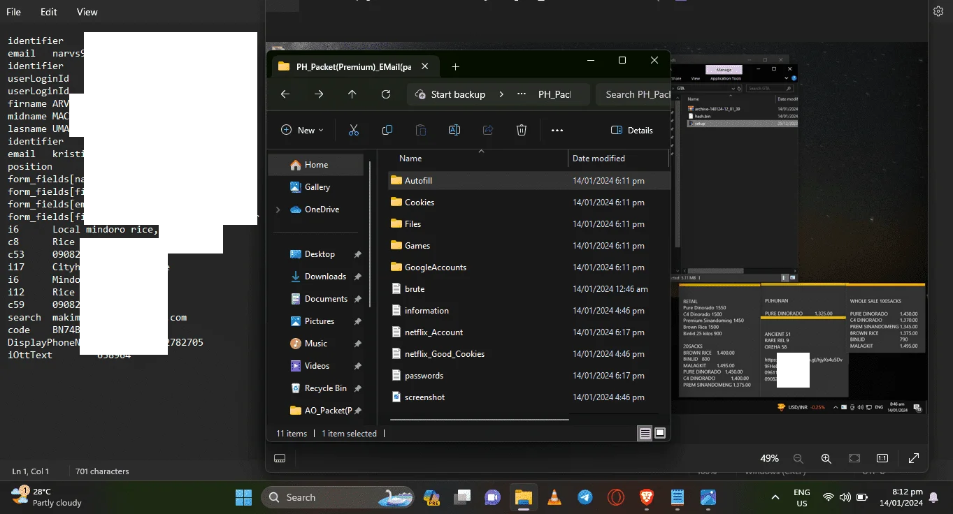Viewport: 953px width, 514px height.
Task: Close the PH_Packet Explorer tab
Action: pos(425,66)
